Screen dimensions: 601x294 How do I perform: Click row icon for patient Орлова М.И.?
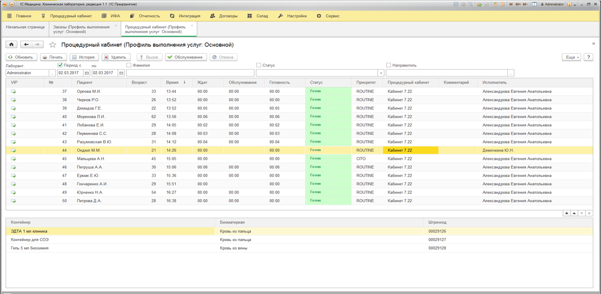tap(14, 91)
